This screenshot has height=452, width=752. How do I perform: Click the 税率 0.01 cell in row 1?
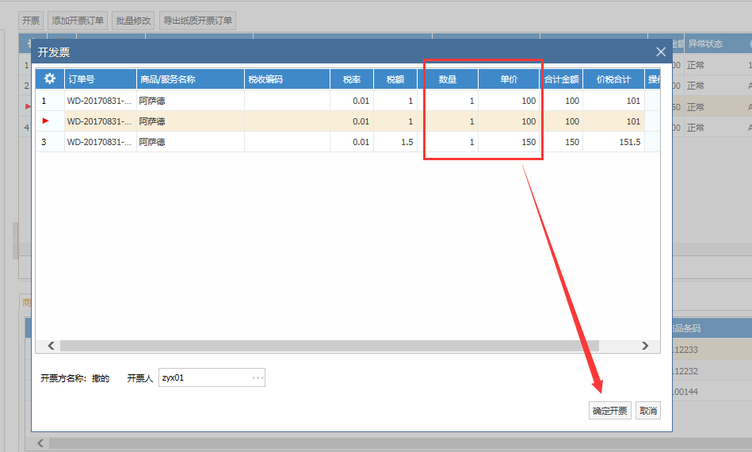coord(361,101)
